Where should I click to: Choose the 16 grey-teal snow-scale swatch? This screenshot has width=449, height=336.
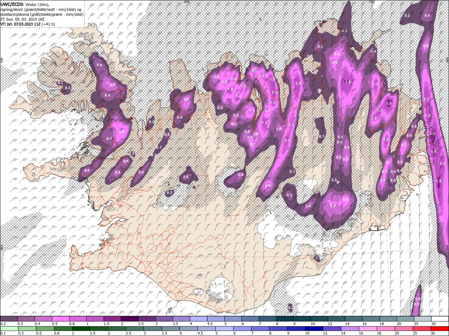point(370,318)
